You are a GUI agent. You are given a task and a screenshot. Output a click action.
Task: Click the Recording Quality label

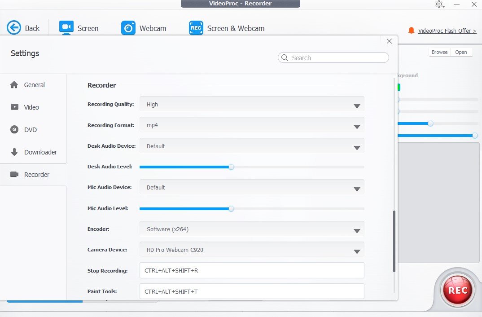[x=111, y=104]
